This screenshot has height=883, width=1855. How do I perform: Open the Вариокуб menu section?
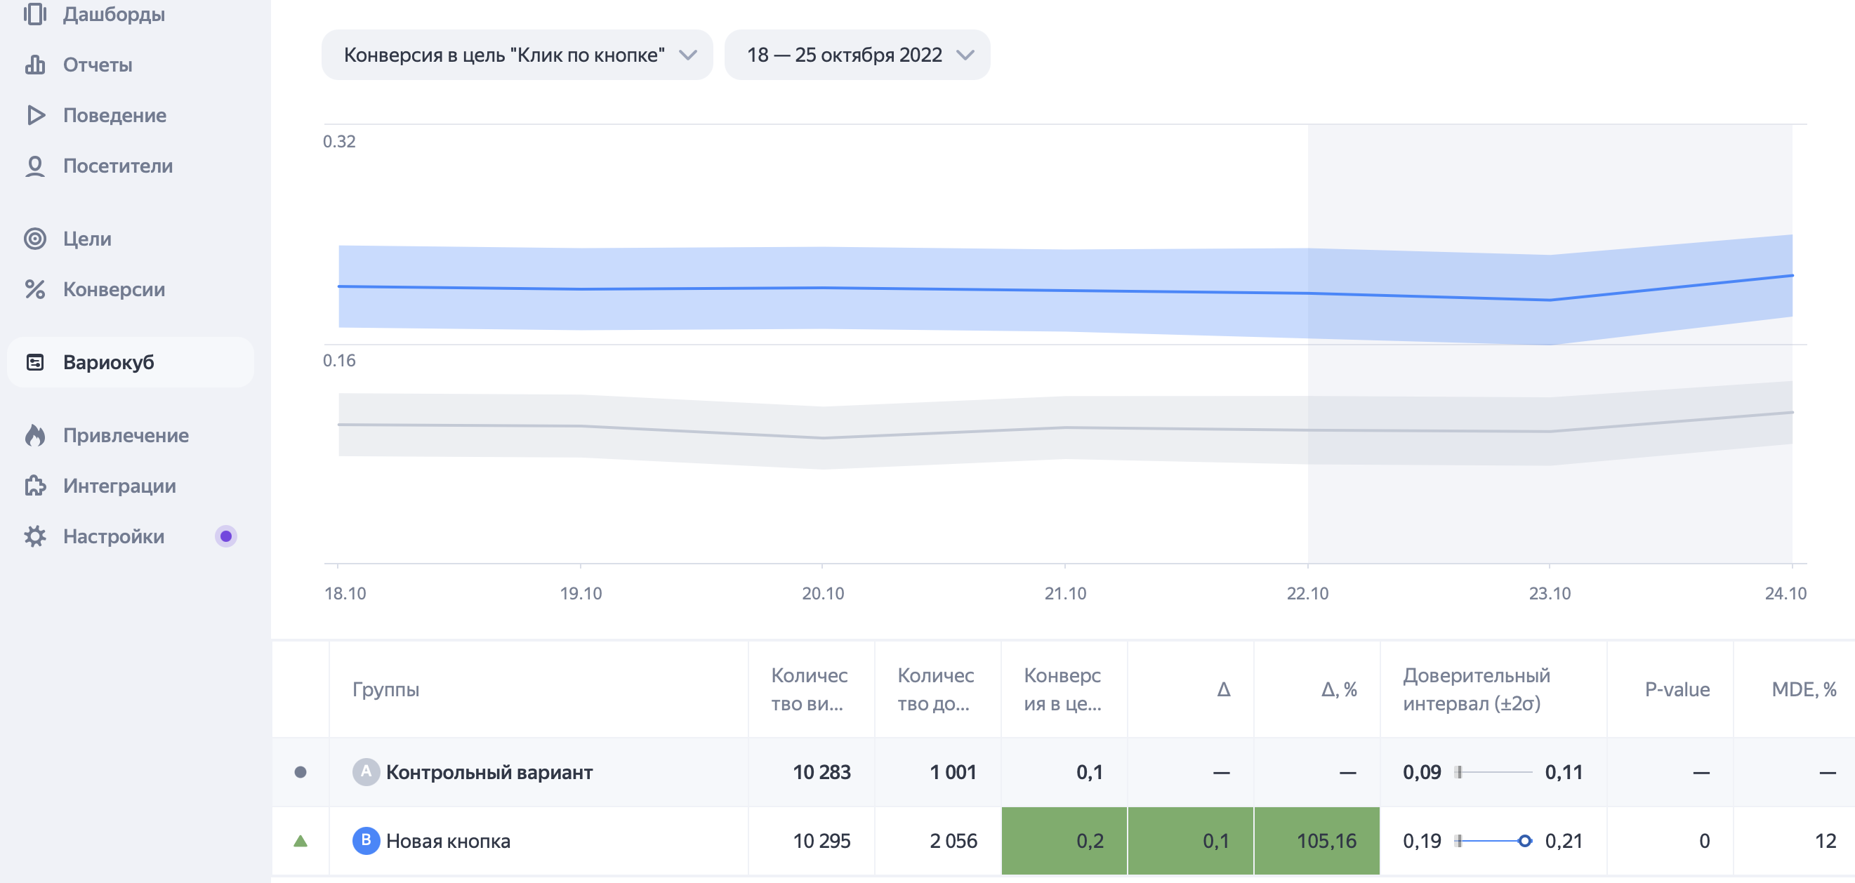tap(108, 362)
